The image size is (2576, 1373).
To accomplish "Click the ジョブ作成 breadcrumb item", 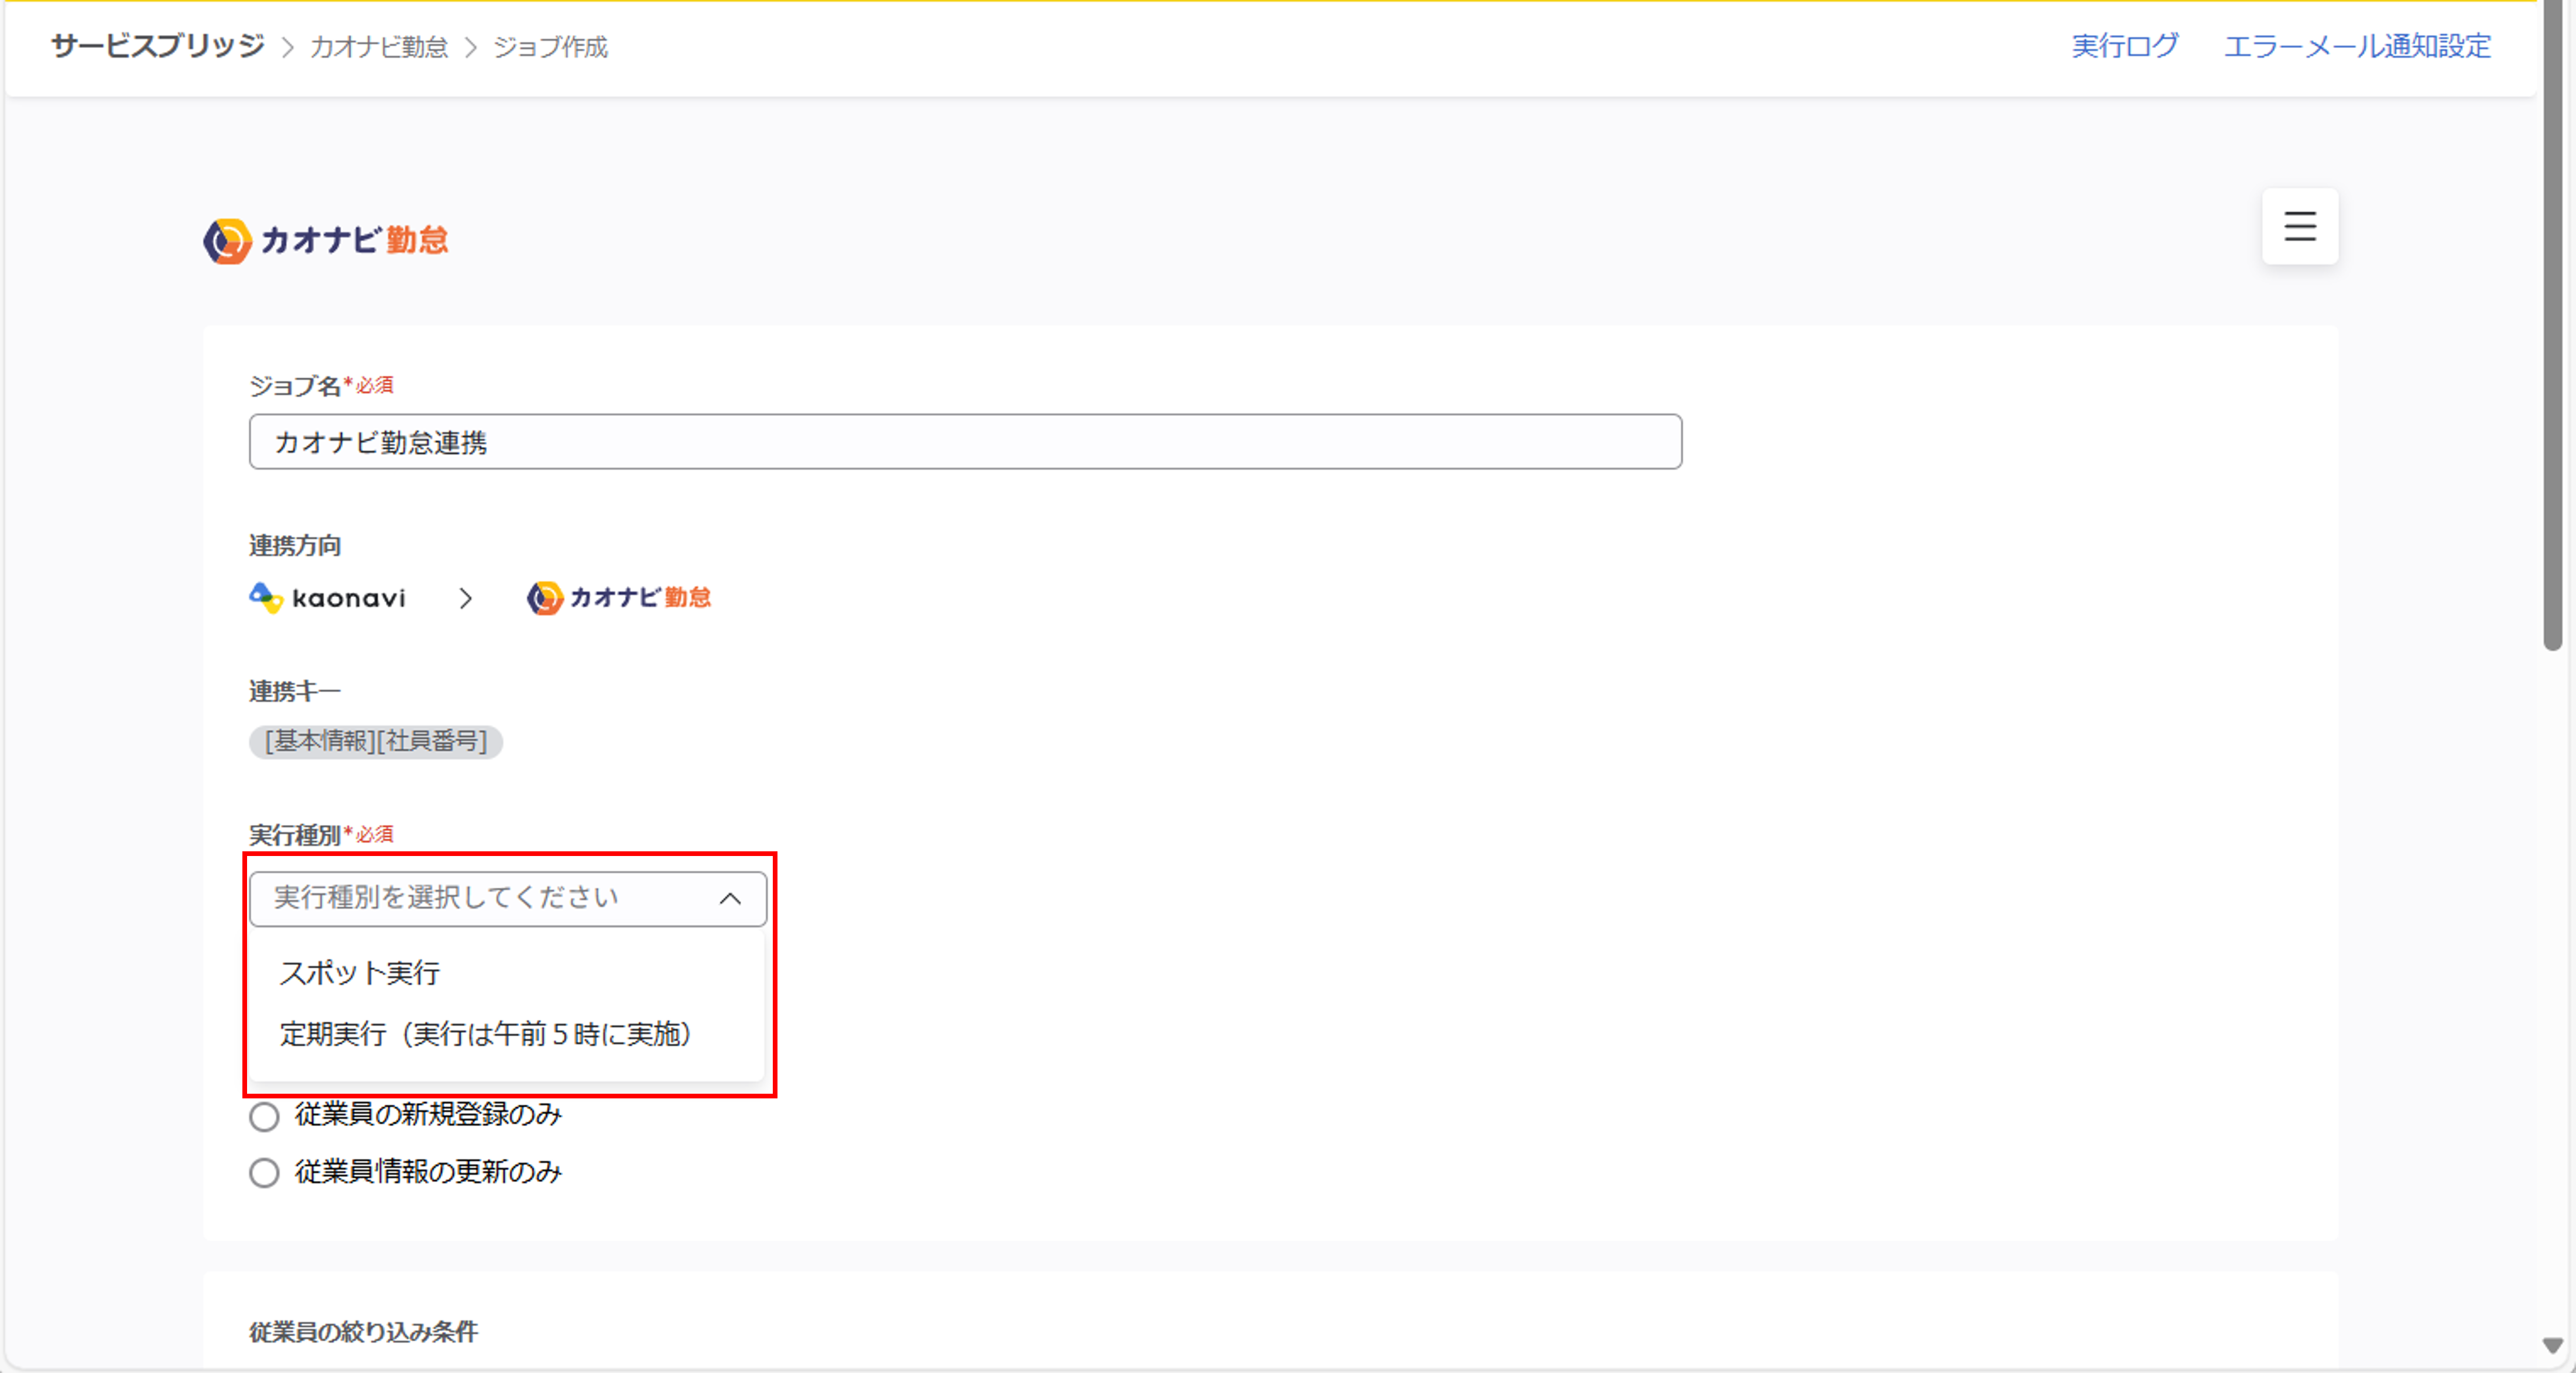I will click(551, 47).
